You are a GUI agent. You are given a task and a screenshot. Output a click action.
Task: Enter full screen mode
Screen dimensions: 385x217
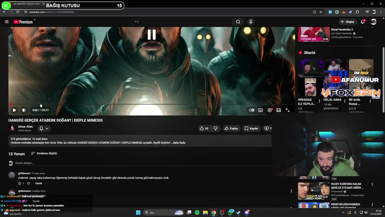pyautogui.click(x=288, y=110)
